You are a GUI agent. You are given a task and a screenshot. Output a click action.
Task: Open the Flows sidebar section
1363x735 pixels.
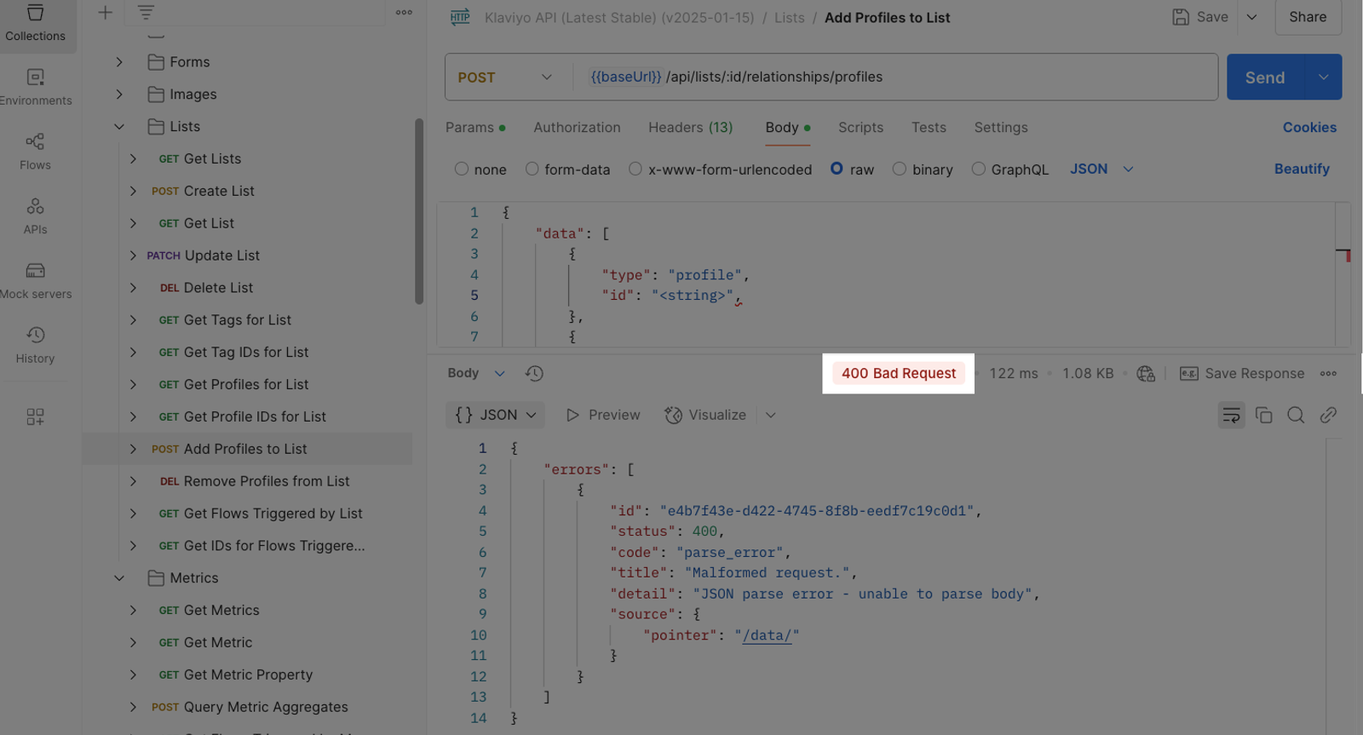35,152
